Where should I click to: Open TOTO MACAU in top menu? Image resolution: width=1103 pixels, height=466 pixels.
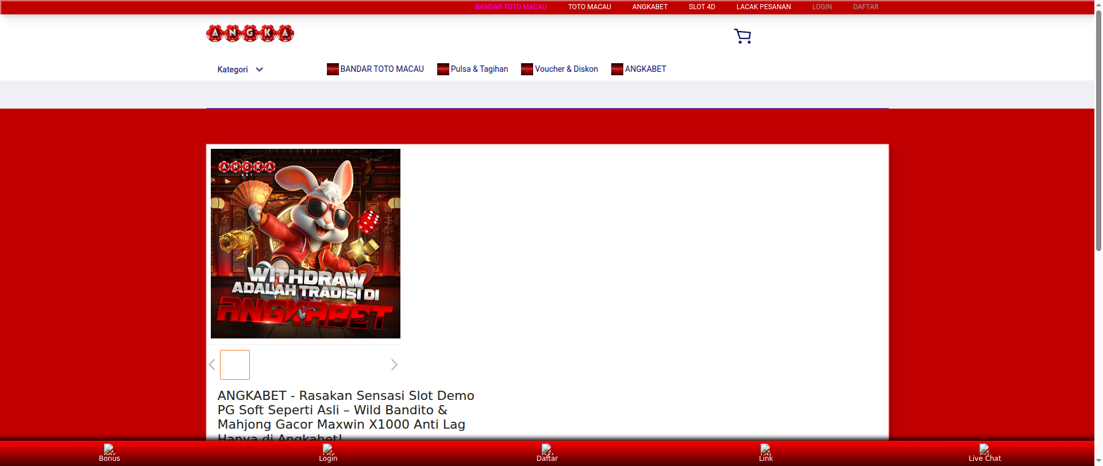coord(589,7)
